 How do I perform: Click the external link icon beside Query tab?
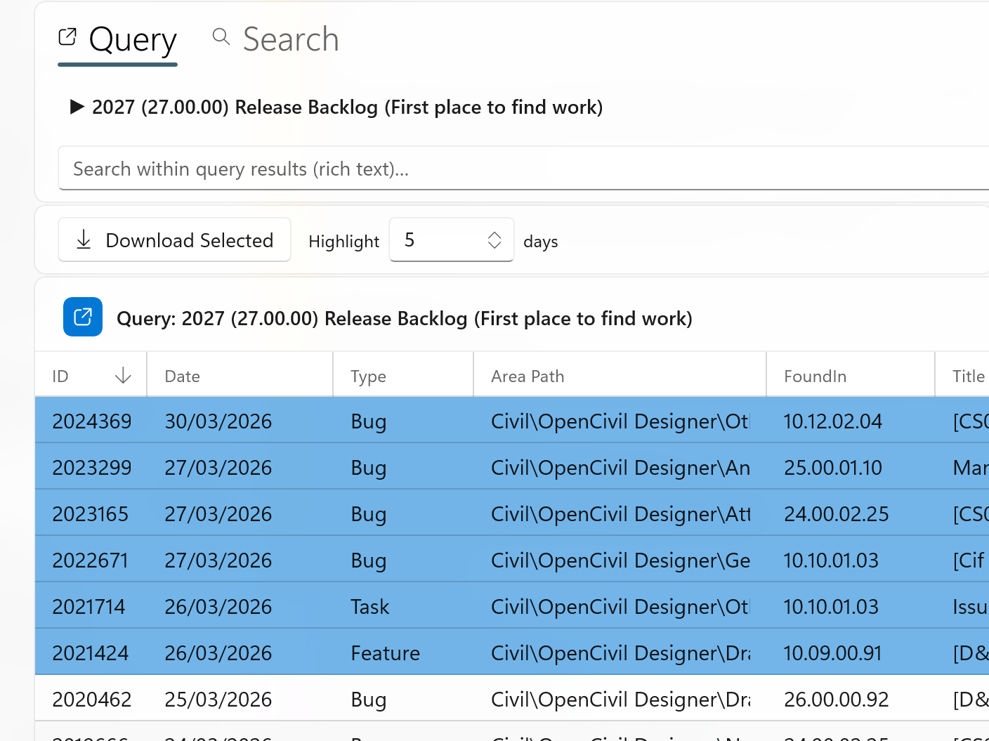[67, 37]
